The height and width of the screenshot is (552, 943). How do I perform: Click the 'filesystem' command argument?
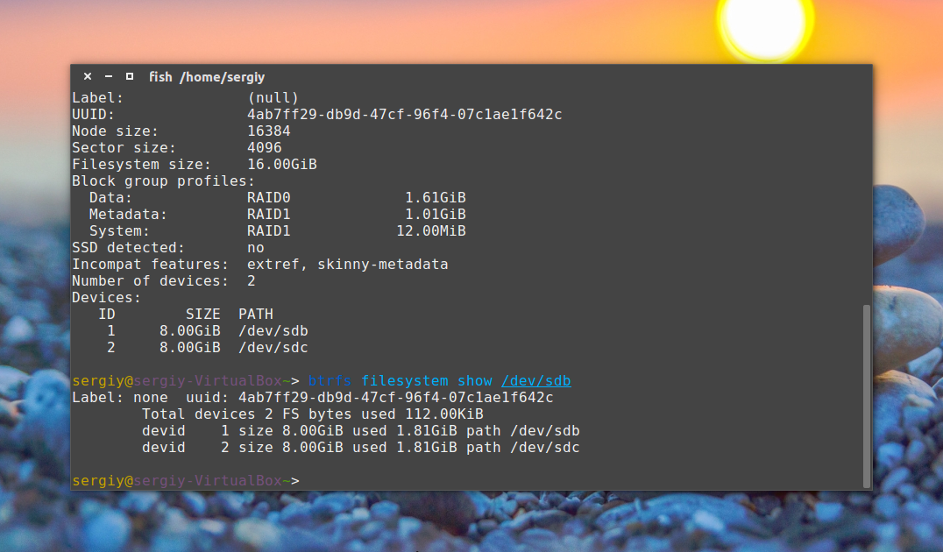[405, 380]
